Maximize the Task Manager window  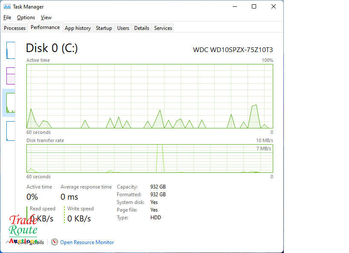pos(254,6)
